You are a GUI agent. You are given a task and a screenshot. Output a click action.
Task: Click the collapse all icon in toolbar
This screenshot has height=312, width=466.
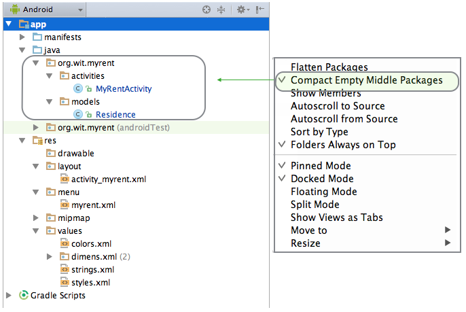pos(221,10)
